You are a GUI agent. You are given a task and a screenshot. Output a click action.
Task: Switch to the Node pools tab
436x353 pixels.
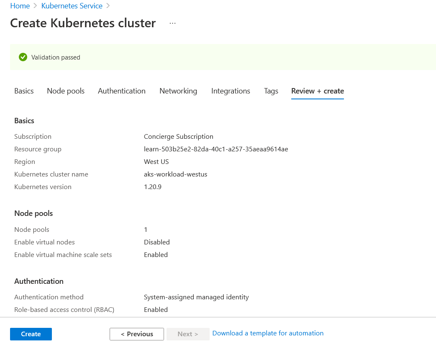coord(66,91)
